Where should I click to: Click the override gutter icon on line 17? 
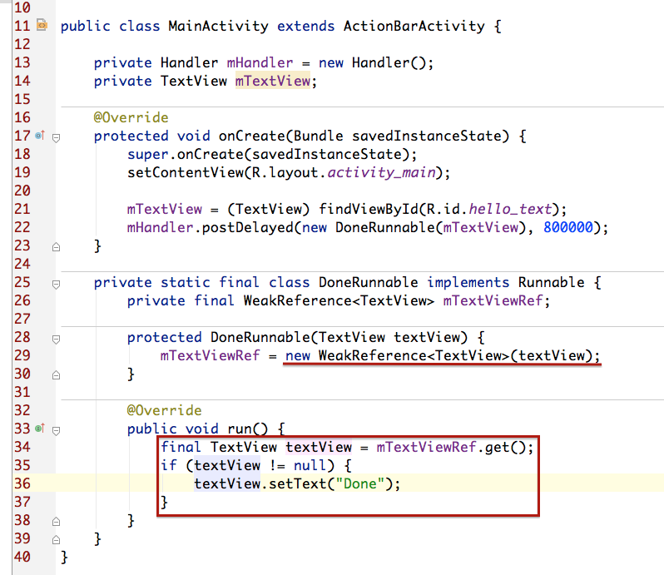[40, 135]
